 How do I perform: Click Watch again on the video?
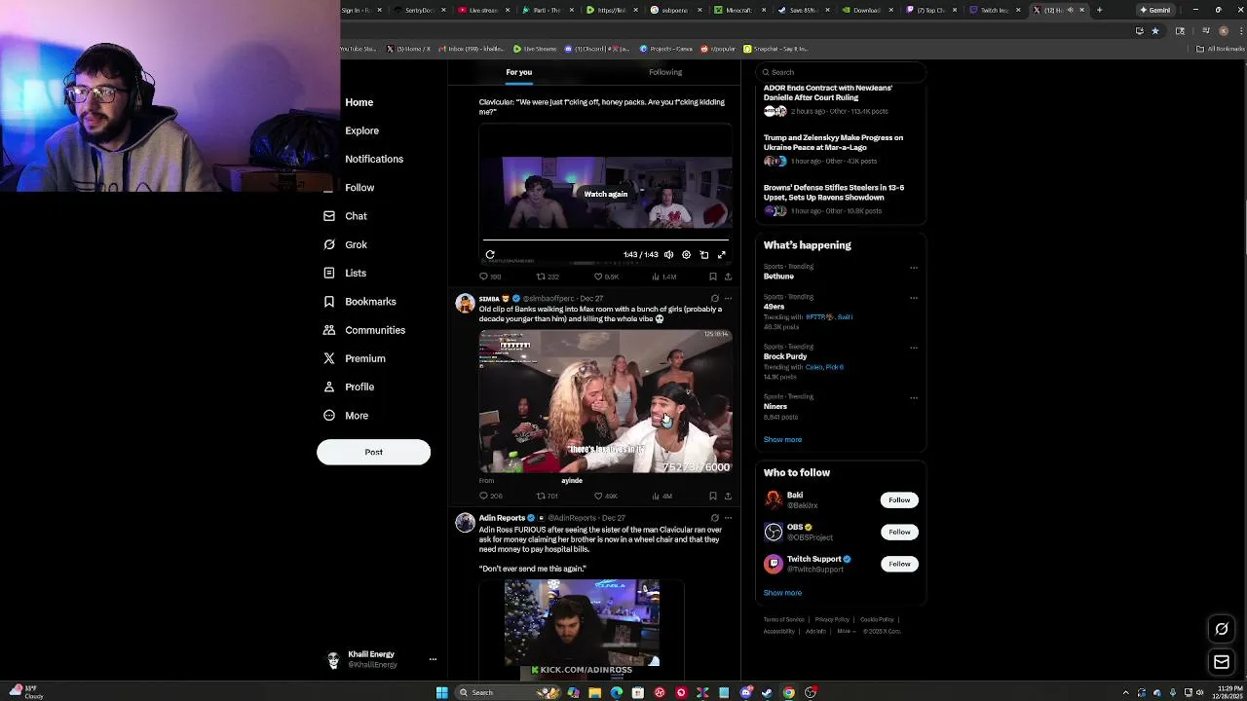[606, 194]
